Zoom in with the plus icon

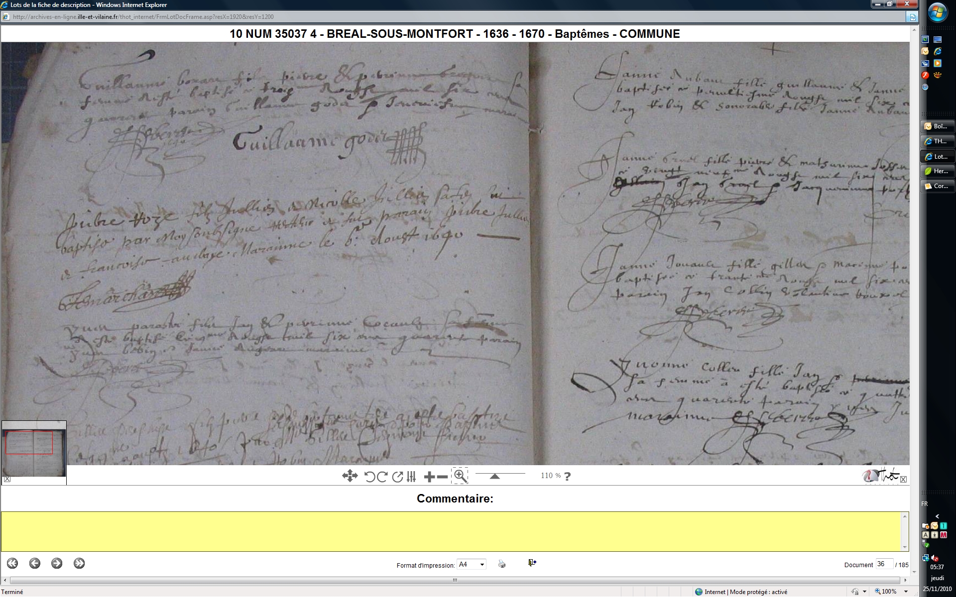coord(429,477)
